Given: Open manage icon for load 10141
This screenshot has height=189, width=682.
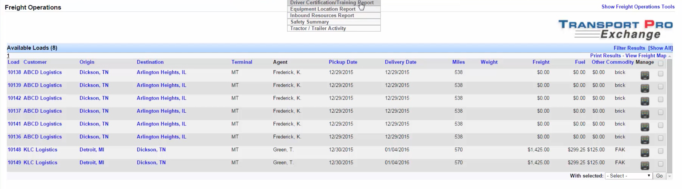Looking at the screenshot, I should 645,127.
